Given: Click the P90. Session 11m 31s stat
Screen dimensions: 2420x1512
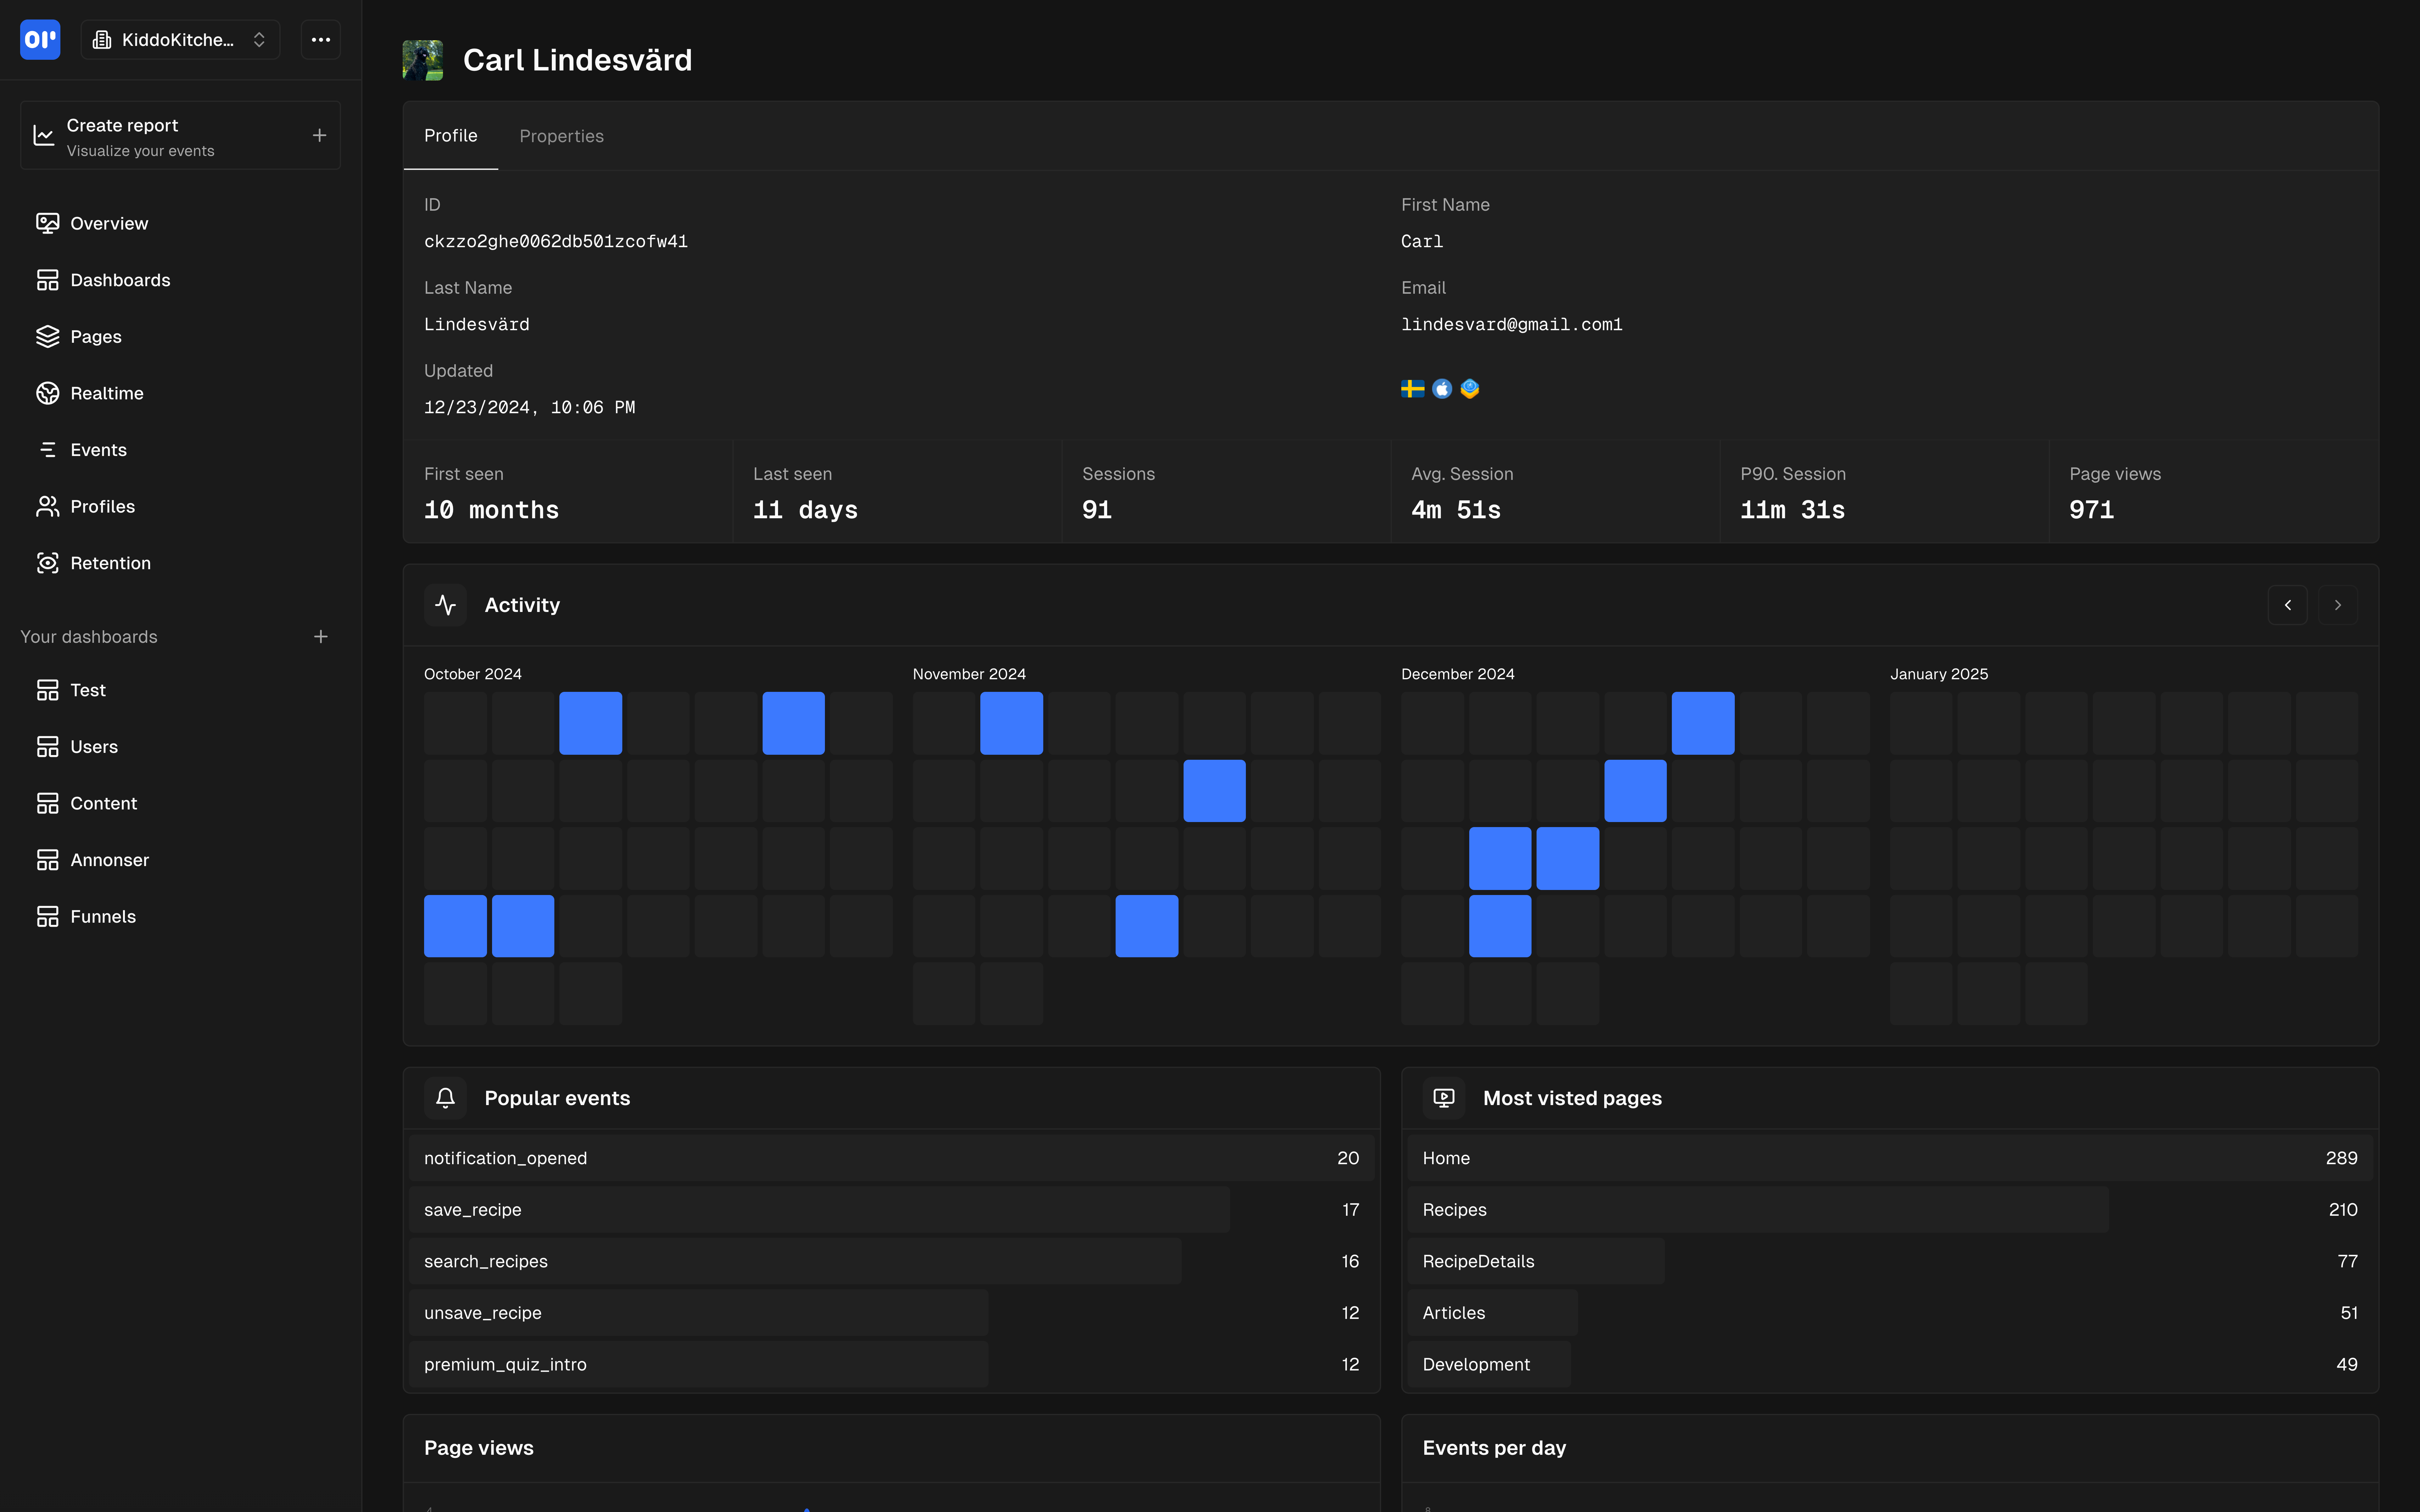Looking at the screenshot, I should (1885, 492).
